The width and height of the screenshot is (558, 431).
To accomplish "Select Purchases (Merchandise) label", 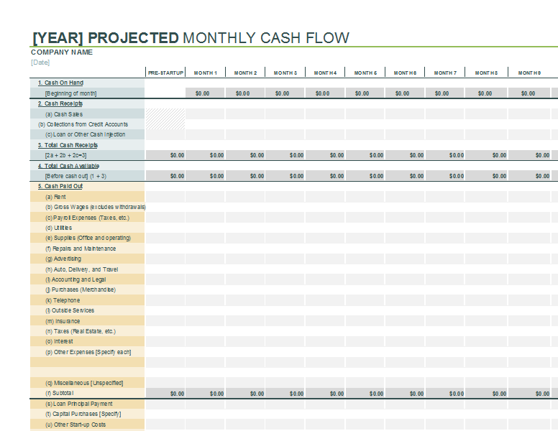I will 81,289.
